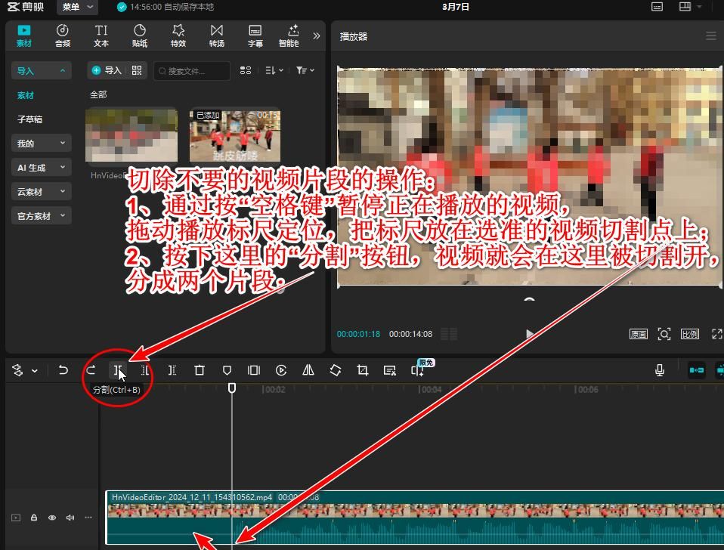Image resolution: width=724 pixels, height=550 pixels.
Task: Click the mirror flip icon in the toolbar
Action: point(308,370)
